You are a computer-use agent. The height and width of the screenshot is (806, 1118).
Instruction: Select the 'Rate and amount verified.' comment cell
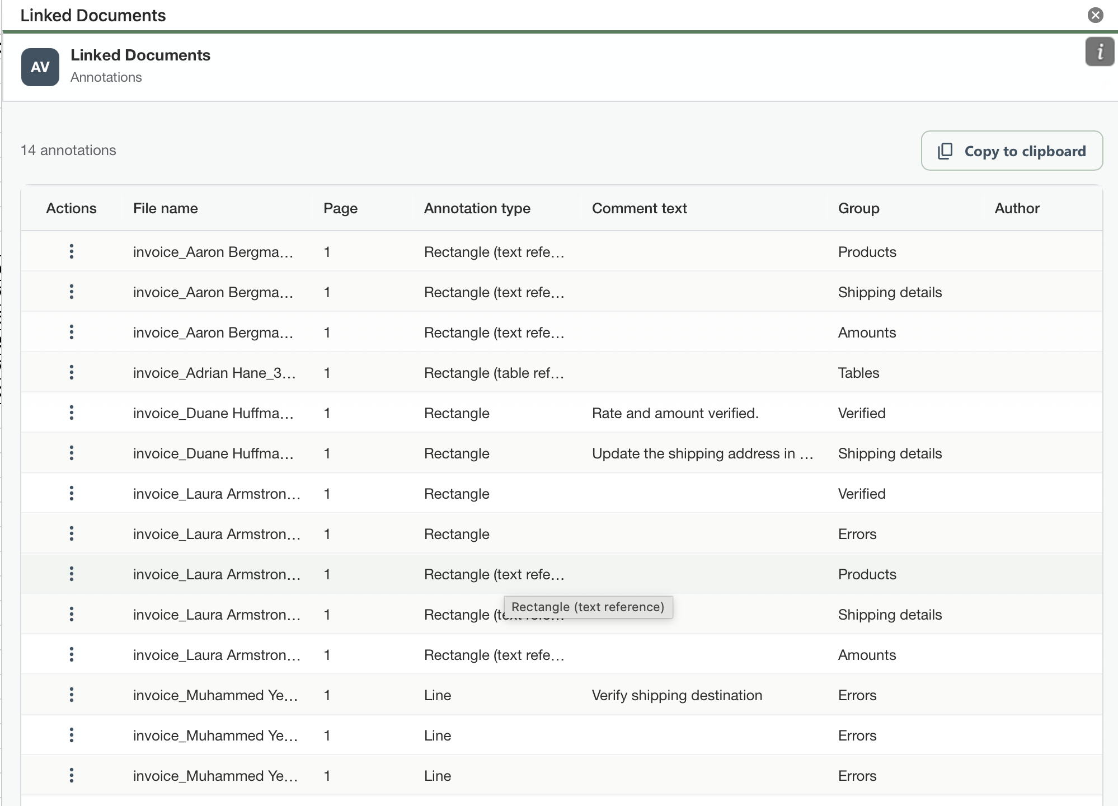pyautogui.click(x=675, y=413)
